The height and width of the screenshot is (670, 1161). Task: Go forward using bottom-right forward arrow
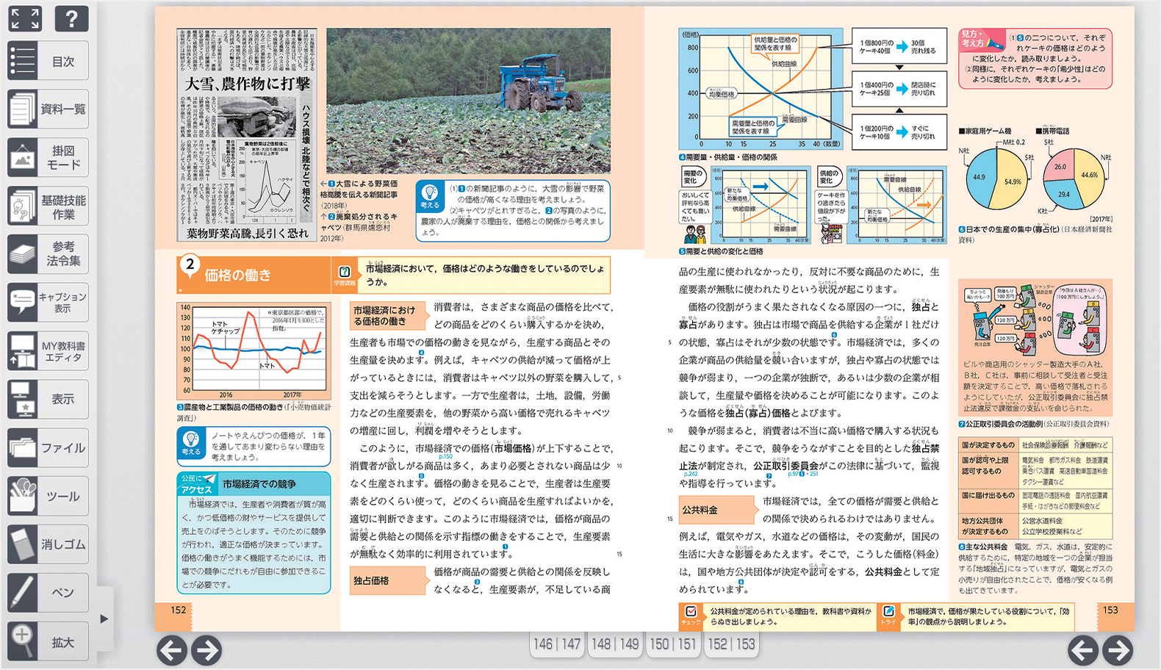pyautogui.click(x=1118, y=650)
